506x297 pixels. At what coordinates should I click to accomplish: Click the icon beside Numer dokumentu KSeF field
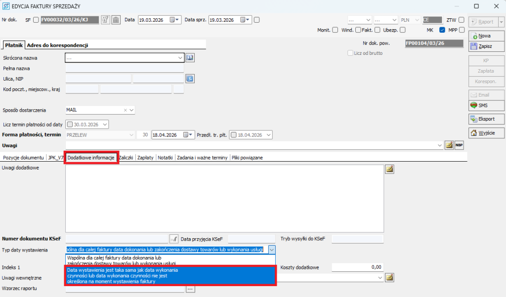click(173, 239)
